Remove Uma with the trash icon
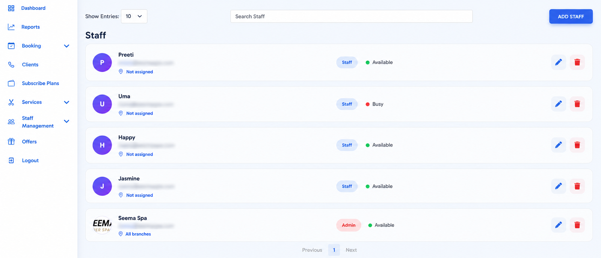 (x=577, y=104)
